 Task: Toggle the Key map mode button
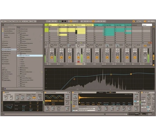(x=138, y=21)
